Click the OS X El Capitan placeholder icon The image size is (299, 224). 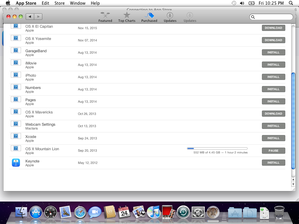16,26
